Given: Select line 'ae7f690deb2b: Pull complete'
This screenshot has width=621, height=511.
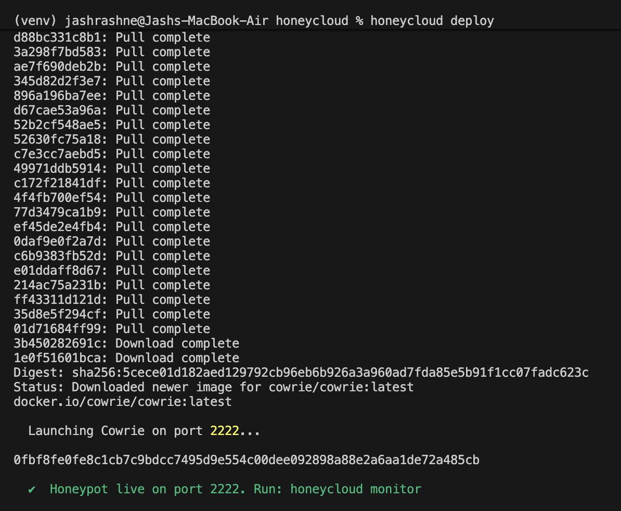Looking at the screenshot, I should coord(112,67).
